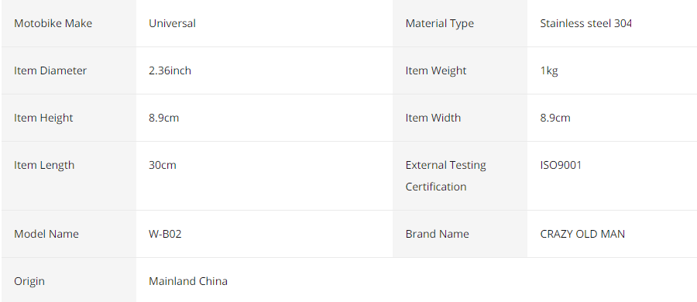Select the Stainless steel 304 value
Viewport: 697px width, 302px height.
click(585, 23)
